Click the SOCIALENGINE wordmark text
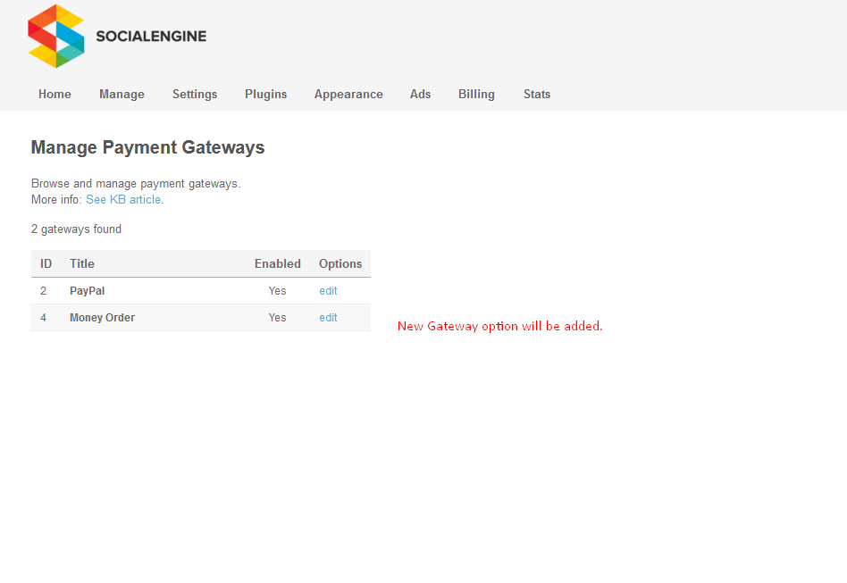 [151, 37]
